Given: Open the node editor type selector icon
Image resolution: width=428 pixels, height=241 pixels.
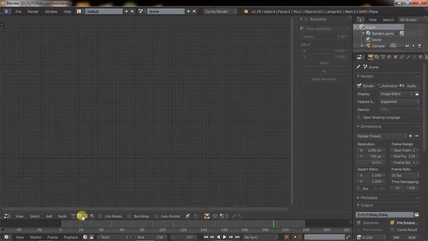Looking at the screenshot, I should [x=6, y=216].
